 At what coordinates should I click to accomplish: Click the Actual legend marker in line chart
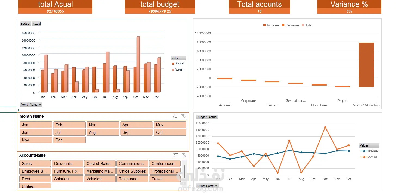(364, 157)
